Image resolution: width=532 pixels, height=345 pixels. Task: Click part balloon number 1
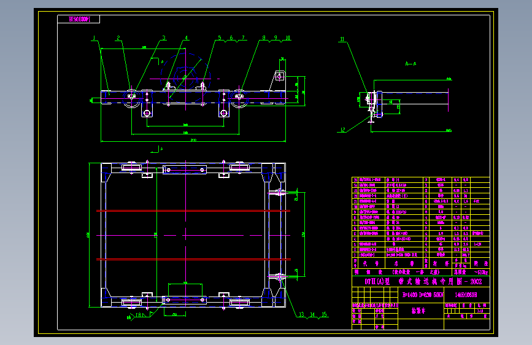tap(94, 38)
